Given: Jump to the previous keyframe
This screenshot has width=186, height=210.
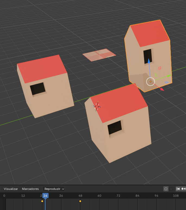Looking at the screenshot, I should [x=183, y=189].
